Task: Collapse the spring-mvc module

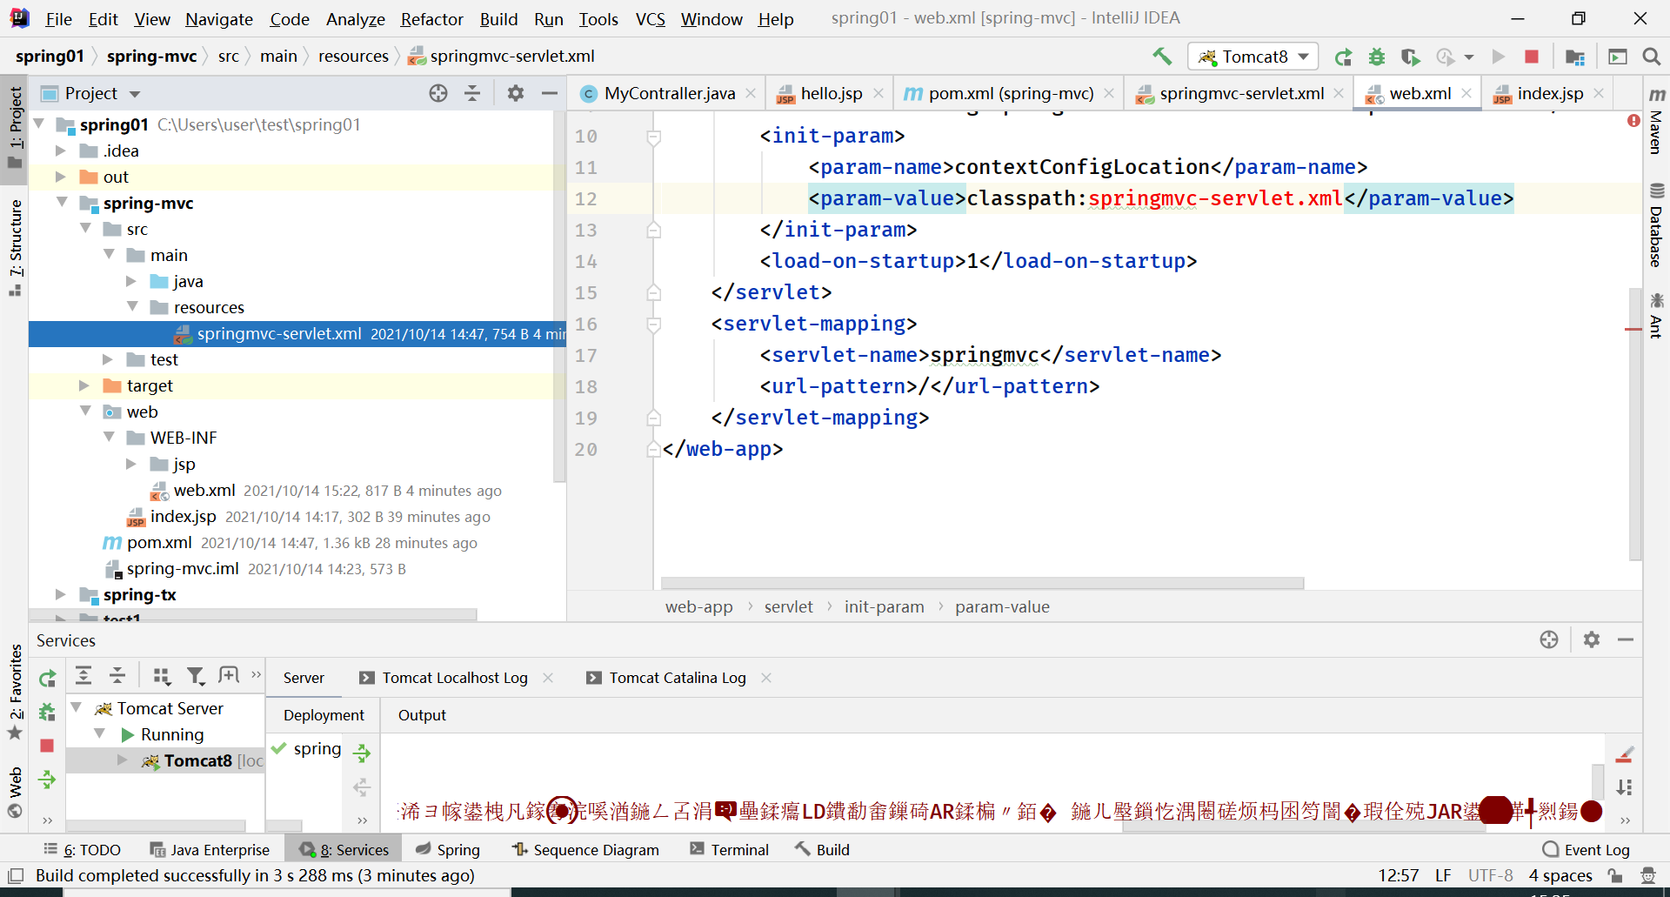Action: tap(62, 203)
